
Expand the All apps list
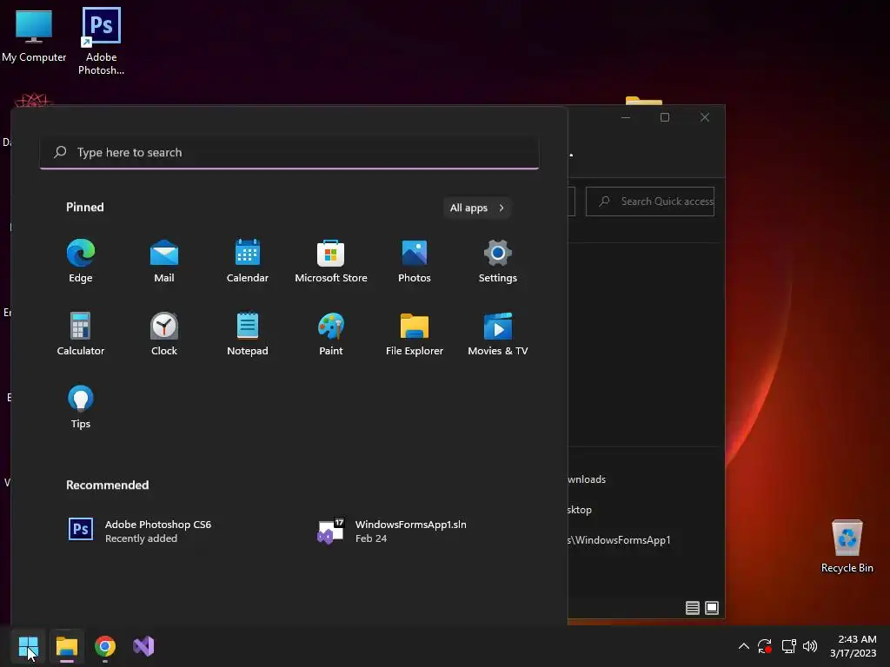477,208
